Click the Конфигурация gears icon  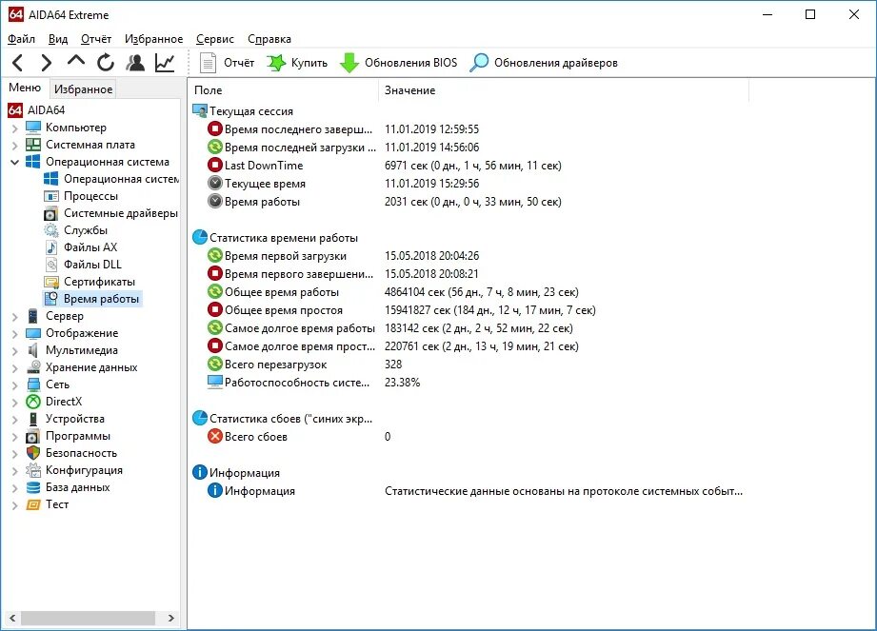(x=33, y=470)
